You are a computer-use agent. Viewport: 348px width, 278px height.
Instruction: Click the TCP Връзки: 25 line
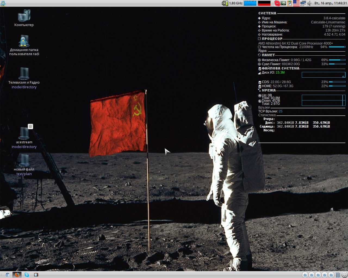270,111
